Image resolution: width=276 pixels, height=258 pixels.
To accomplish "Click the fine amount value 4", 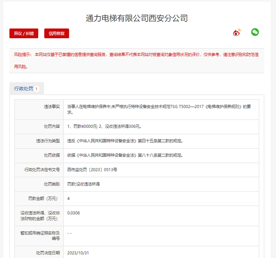I will pos(68,199).
